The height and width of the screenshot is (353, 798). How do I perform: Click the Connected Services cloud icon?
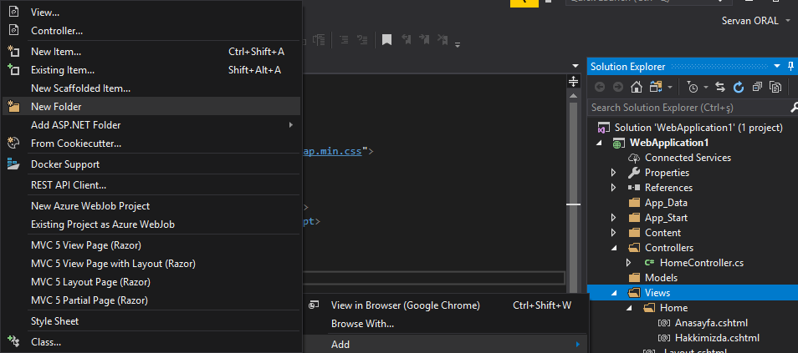point(634,158)
